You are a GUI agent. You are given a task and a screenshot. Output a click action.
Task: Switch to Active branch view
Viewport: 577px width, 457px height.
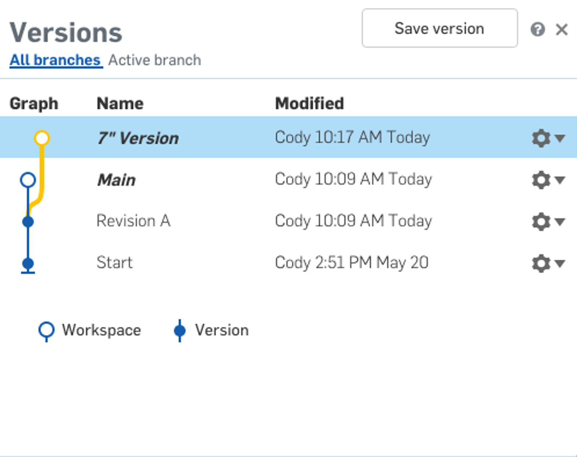tap(155, 60)
